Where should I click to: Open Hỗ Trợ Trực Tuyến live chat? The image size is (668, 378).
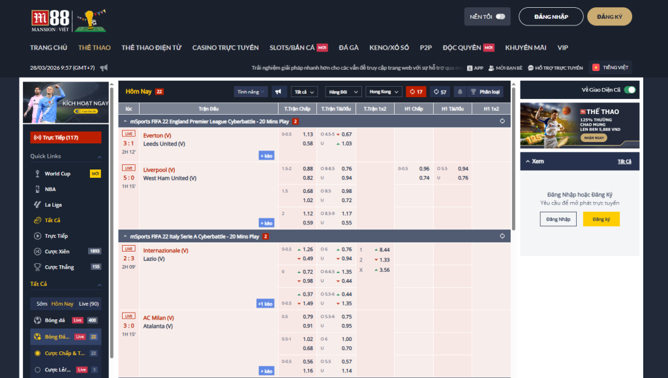click(x=555, y=68)
